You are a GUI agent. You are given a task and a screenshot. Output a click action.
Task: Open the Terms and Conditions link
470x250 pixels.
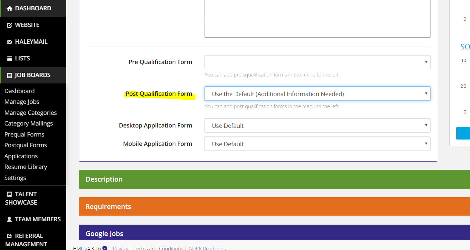click(x=158, y=248)
